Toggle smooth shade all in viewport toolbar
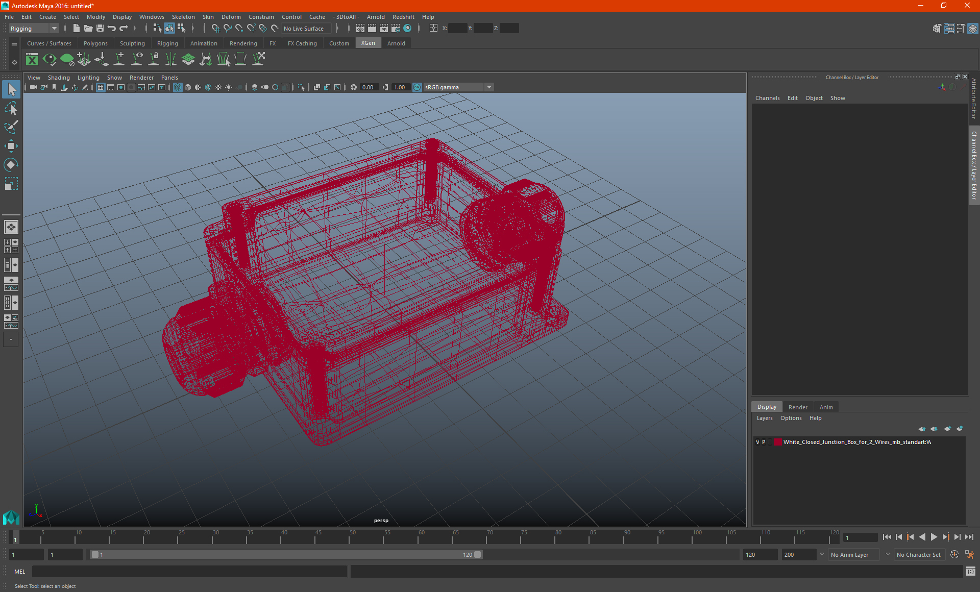This screenshot has height=592, width=980. [188, 87]
